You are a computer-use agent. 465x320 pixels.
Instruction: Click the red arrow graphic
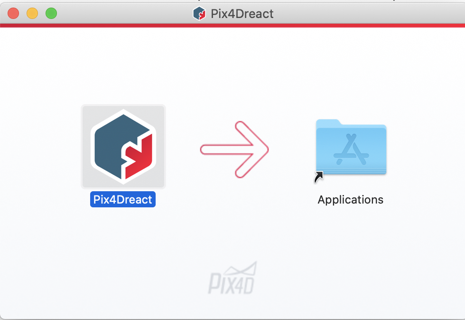click(235, 148)
